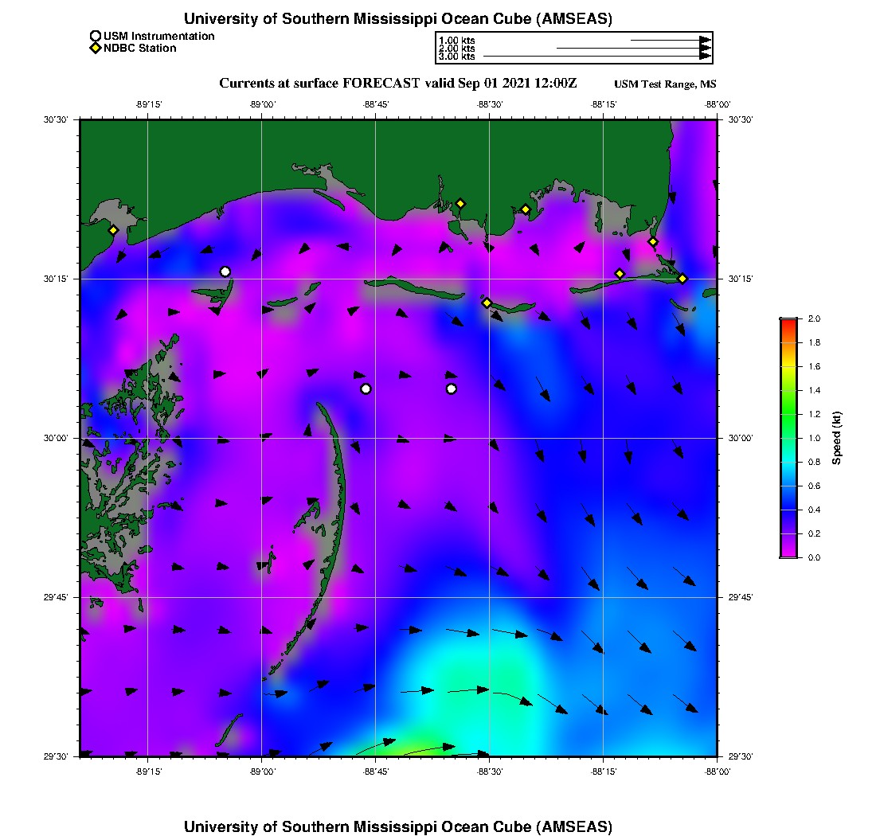Screen dimensions: 876x836
Task: Click the 2.00 kts label in the arrow legend
Action: pos(456,49)
